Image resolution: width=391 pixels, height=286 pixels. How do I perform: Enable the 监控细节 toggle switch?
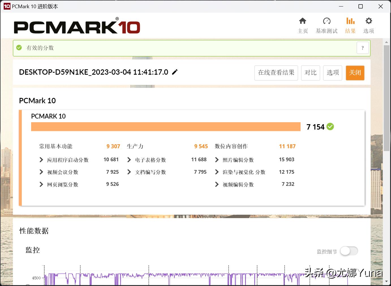tap(349, 251)
